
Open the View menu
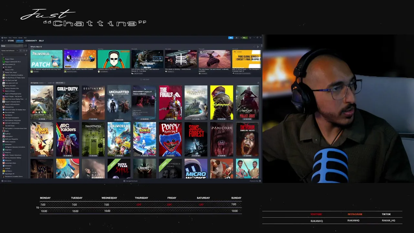(x=10, y=38)
